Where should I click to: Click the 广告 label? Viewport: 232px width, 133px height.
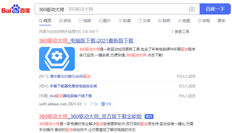tap(94, 104)
